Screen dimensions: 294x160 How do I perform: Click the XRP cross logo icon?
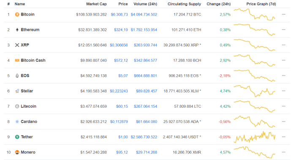[17, 45]
